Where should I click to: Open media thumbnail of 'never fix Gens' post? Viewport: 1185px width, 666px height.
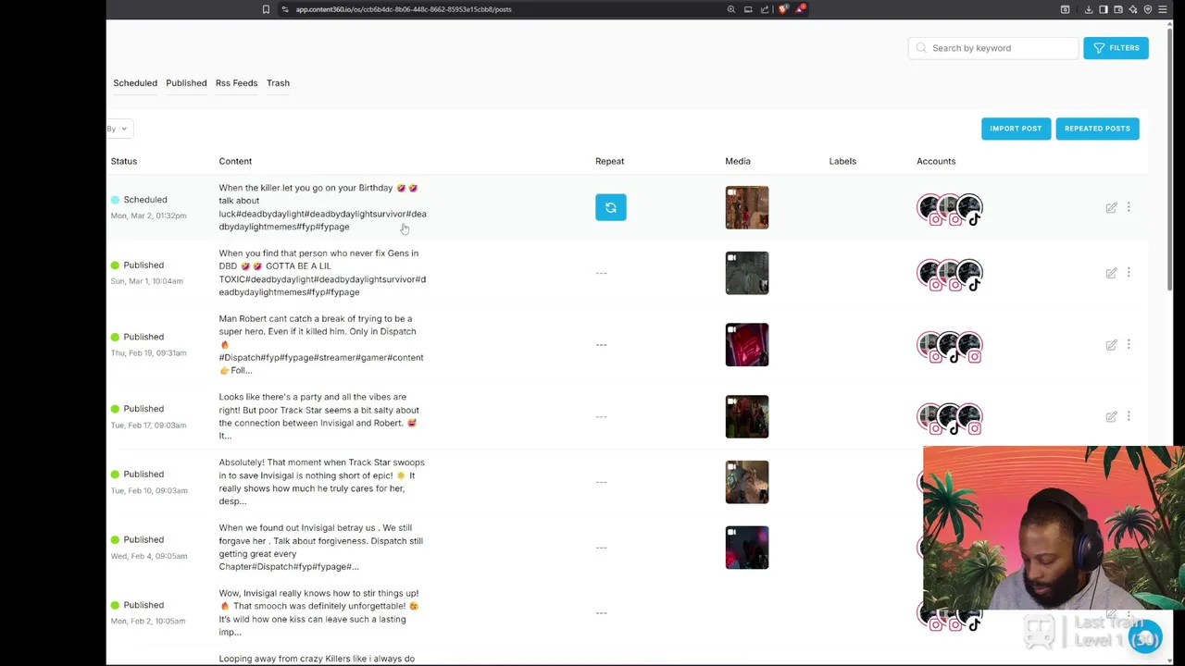747,273
